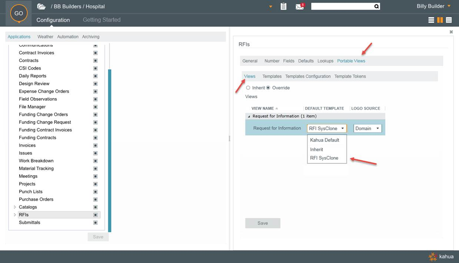Toggle the checkbox next to Submittals

click(95, 223)
